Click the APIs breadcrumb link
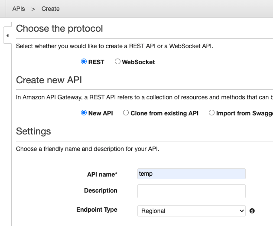Screen dimensions: 273x226 coord(19,9)
